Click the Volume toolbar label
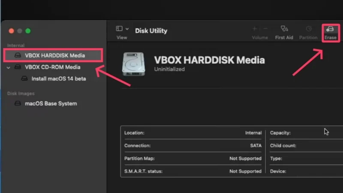The image size is (343, 193). click(260, 38)
